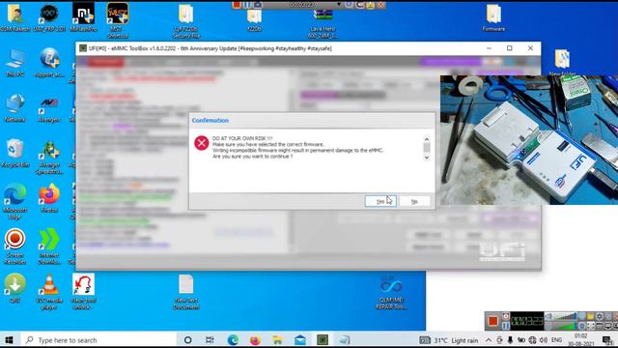Click the dialog scrollbar up arrow
The width and height of the screenshot is (618, 348).
(427, 139)
